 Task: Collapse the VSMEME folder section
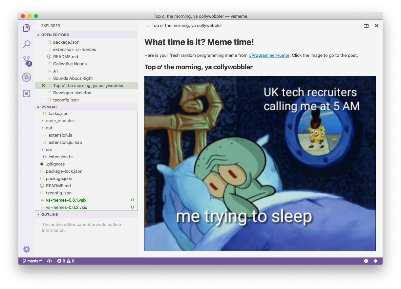click(86, 107)
